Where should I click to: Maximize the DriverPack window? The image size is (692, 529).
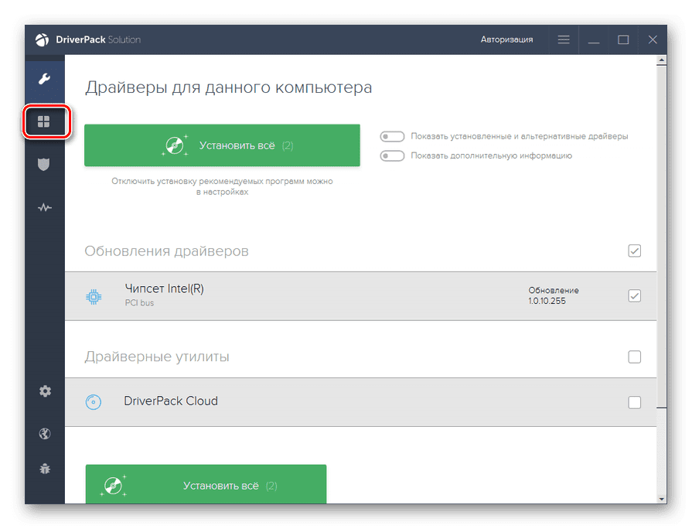pyautogui.click(x=623, y=39)
